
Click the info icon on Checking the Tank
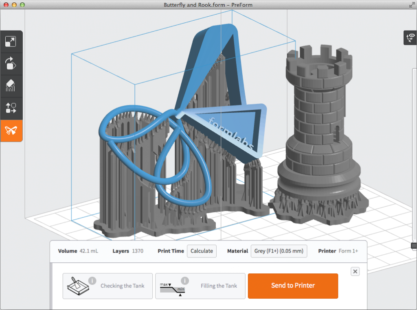(92, 281)
